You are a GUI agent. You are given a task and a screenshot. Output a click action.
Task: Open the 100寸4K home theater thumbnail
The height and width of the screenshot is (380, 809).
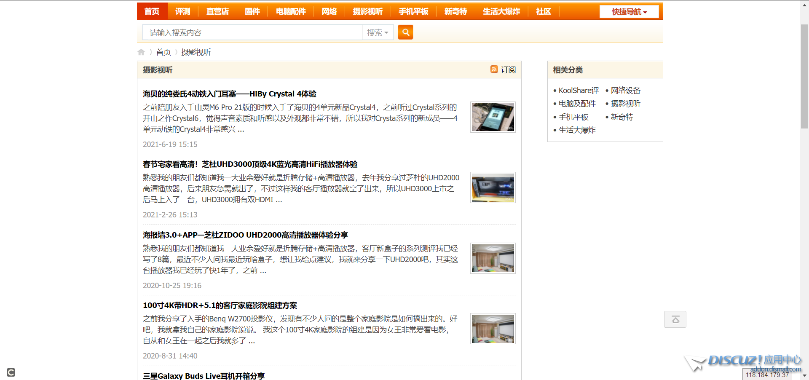coord(493,329)
